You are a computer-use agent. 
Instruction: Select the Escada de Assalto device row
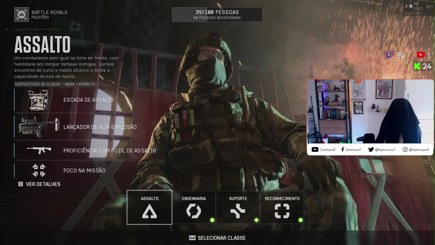coord(72,100)
